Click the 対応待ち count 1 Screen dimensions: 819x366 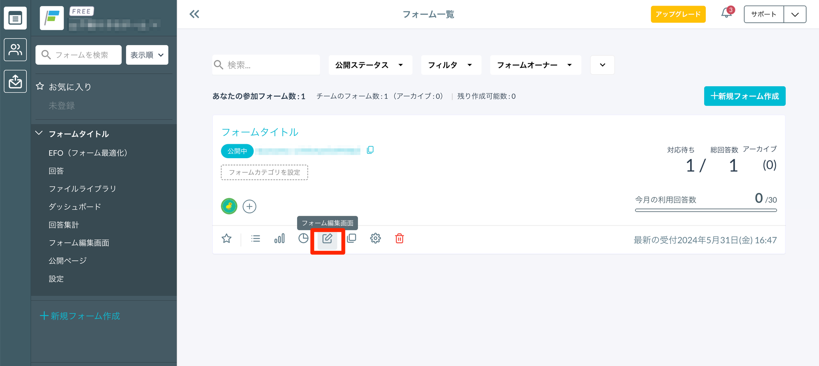(690, 165)
